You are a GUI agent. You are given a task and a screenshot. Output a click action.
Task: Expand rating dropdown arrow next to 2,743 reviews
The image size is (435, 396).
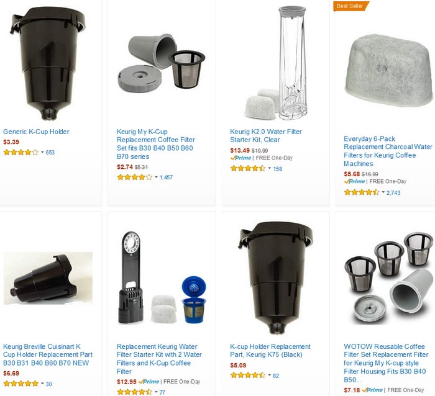(383, 192)
